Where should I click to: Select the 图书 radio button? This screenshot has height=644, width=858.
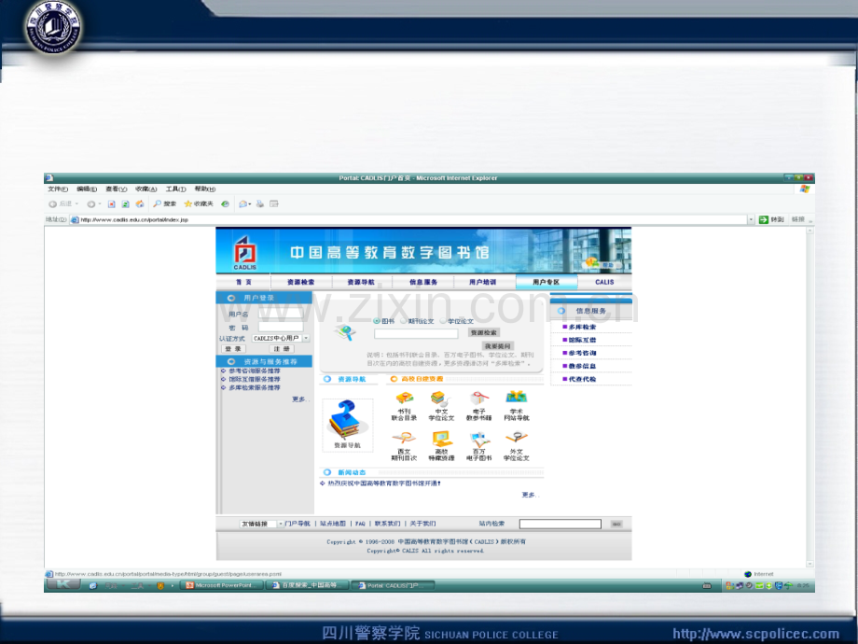tap(377, 321)
